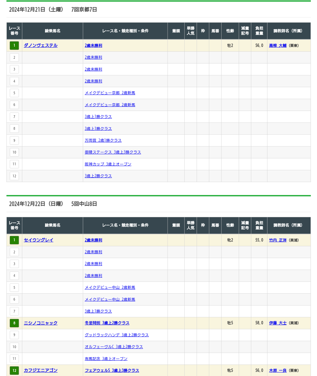Click race number 12 badge in Kyoto table

point(14,176)
